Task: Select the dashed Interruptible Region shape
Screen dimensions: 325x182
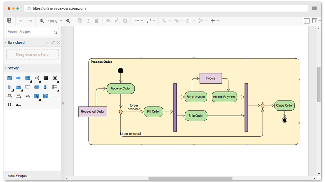Action: click(x=28, y=87)
